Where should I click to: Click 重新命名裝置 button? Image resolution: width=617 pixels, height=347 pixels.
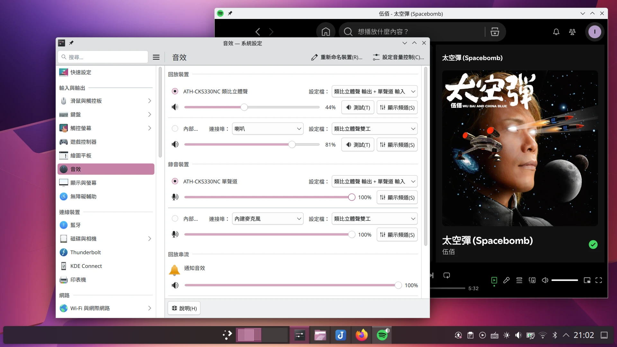coord(337,57)
